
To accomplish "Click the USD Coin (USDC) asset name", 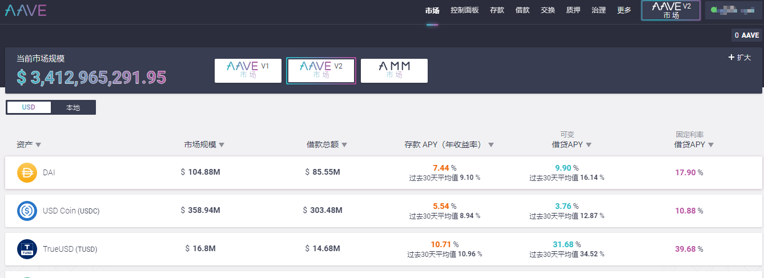I will (x=71, y=211).
